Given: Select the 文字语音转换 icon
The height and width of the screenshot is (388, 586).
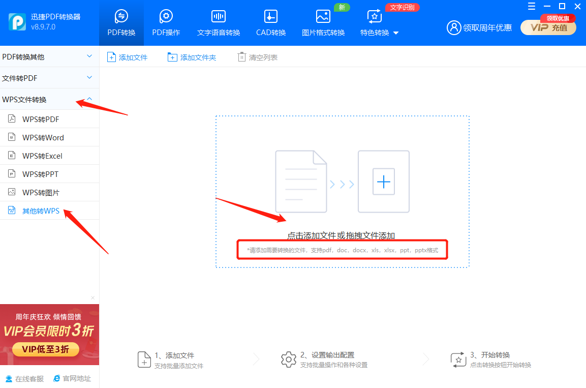Looking at the screenshot, I should (x=219, y=17).
